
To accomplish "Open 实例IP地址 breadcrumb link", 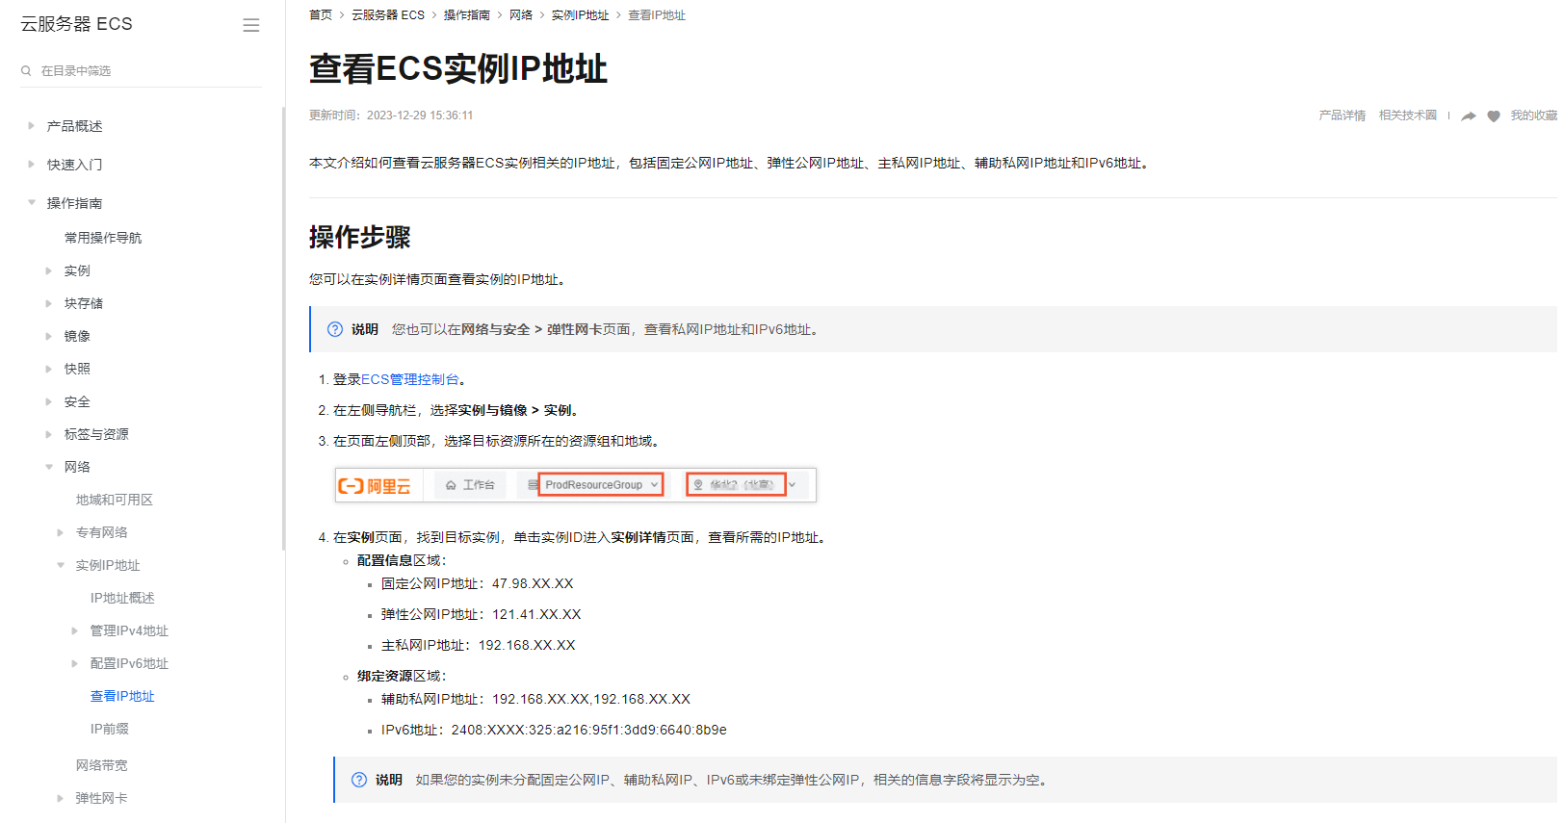I will (581, 15).
